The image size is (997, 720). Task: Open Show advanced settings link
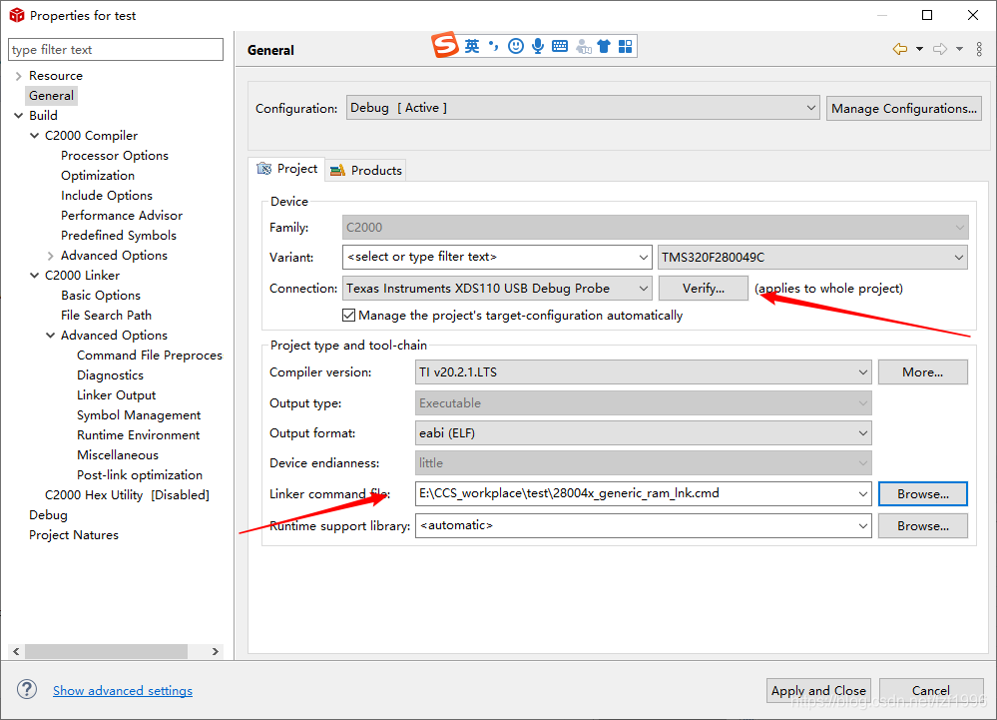pyautogui.click(x=123, y=691)
